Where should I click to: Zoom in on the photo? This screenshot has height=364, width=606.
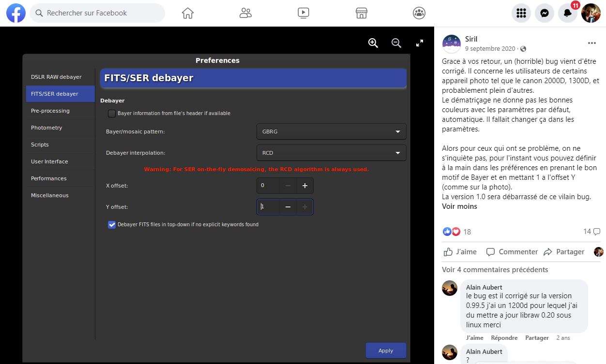[373, 43]
